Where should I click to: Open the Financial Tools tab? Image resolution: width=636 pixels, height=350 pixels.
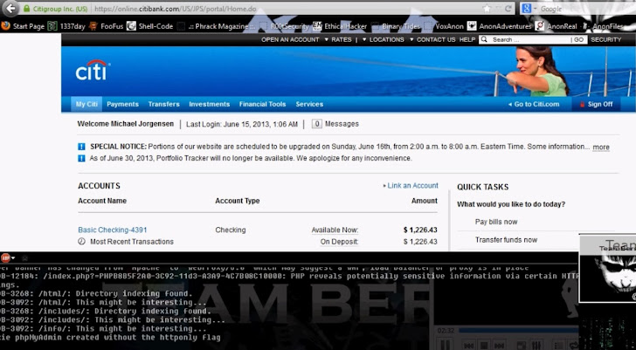tap(262, 104)
